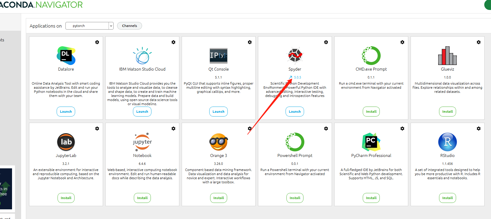Install JupyterLab
This screenshot has height=219, width=491.
[66, 198]
